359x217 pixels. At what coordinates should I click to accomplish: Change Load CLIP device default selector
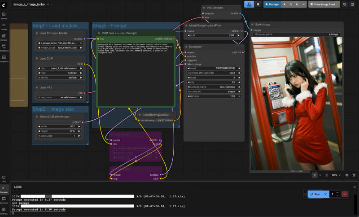[x=60, y=78]
